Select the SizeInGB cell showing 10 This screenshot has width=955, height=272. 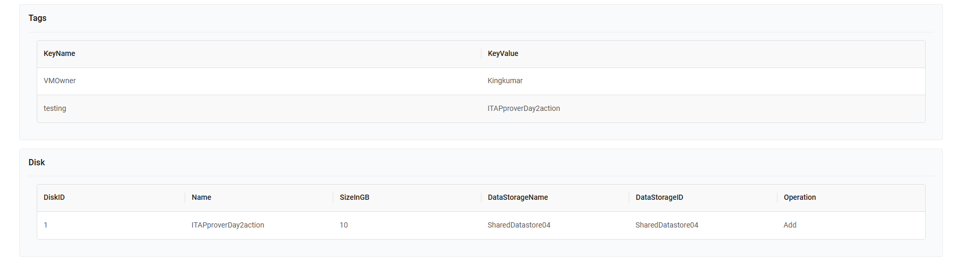pyautogui.click(x=344, y=225)
